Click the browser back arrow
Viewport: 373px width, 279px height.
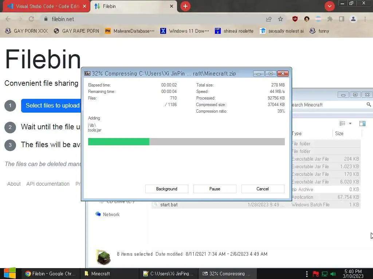(x=8, y=19)
